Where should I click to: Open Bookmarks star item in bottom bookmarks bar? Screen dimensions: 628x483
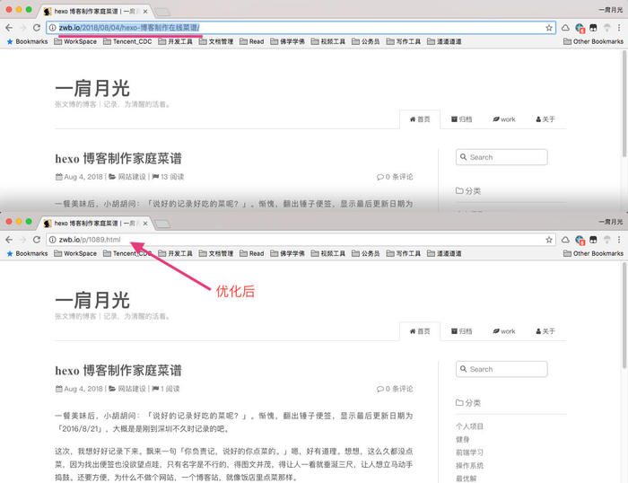[27, 253]
